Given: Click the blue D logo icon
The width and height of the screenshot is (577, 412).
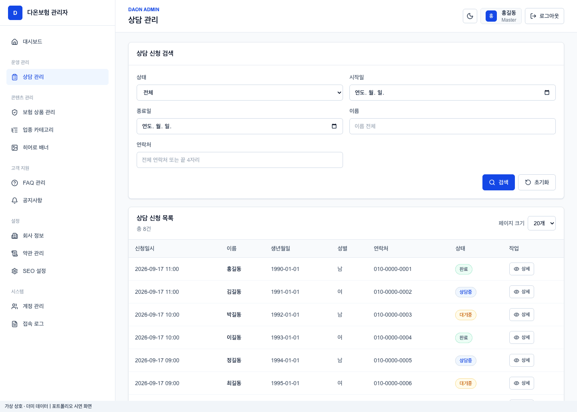Looking at the screenshot, I should [15, 13].
